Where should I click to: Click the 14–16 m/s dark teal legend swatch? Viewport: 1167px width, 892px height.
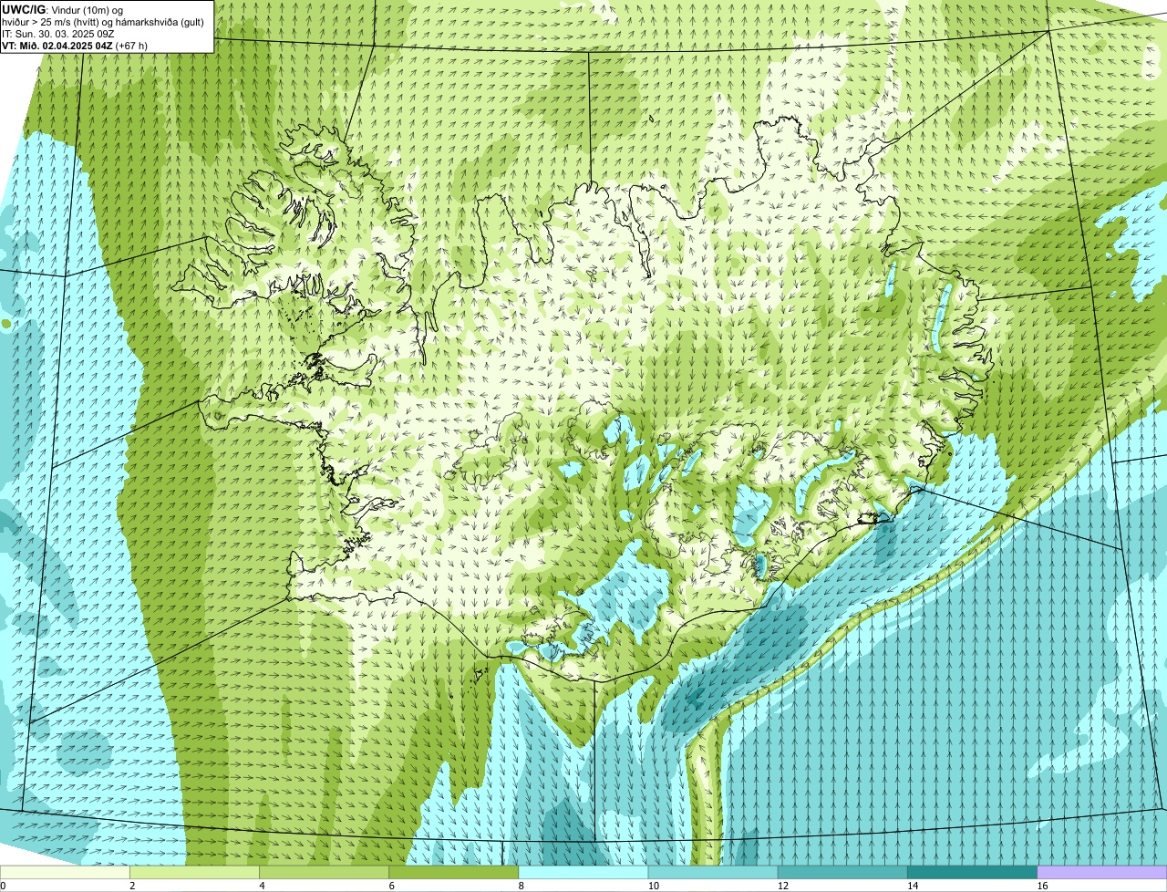[972, 872]
